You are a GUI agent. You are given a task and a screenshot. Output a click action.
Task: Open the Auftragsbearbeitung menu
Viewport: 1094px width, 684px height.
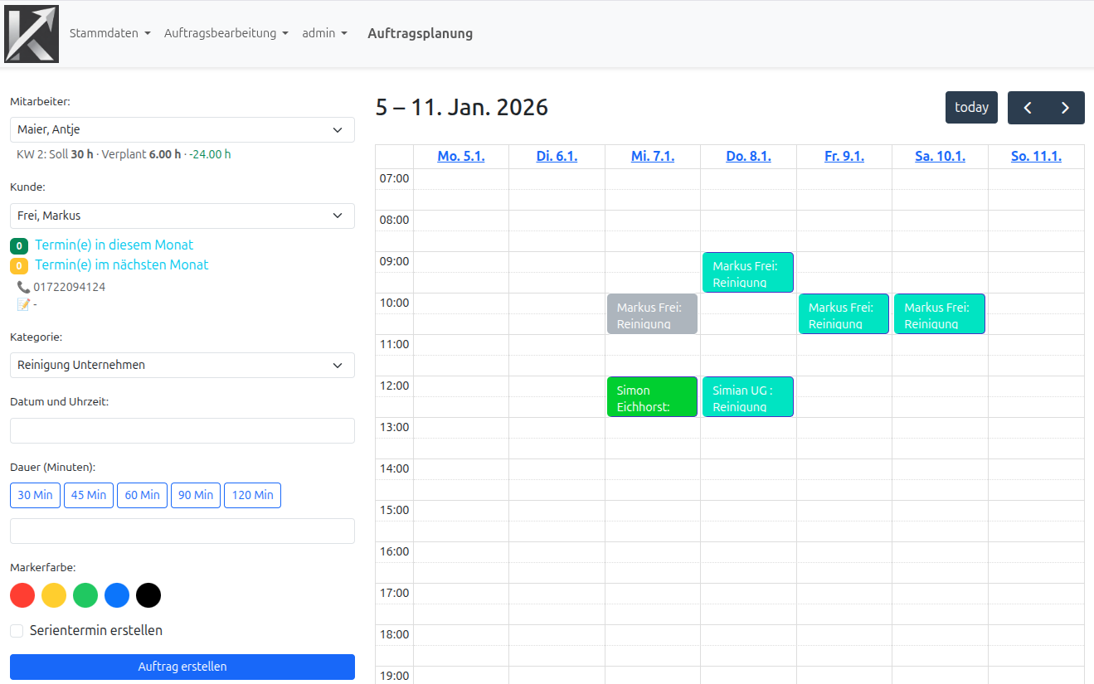click(226, 33)
